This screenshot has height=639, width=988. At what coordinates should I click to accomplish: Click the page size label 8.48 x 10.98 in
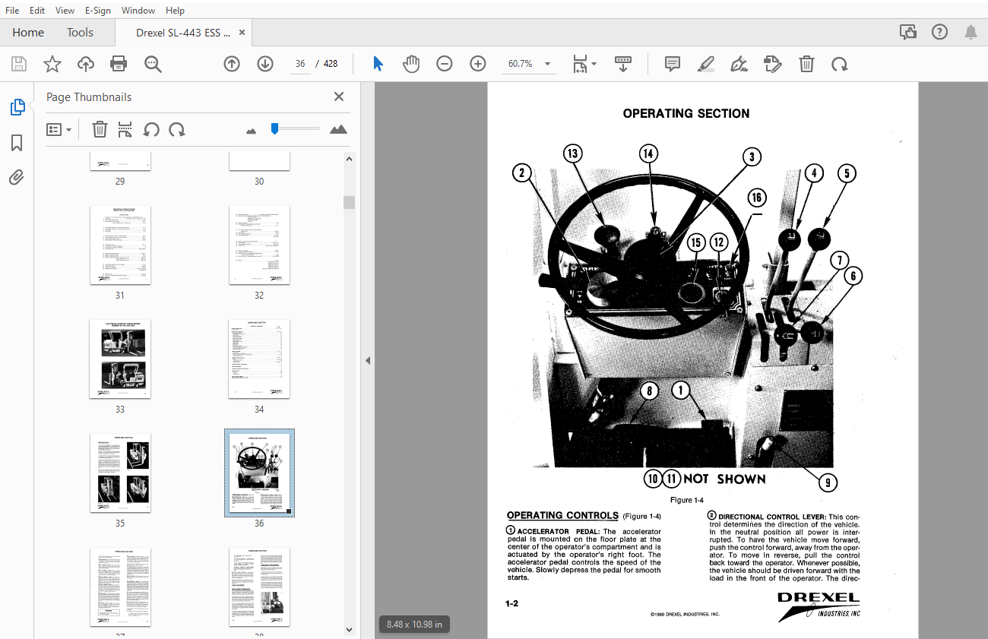(x=414, y=625)
